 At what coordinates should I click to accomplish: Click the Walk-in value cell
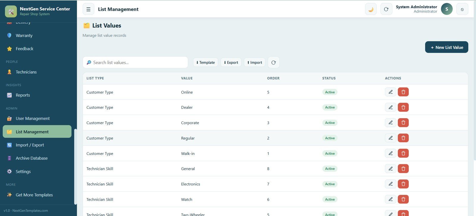[x=188, y=154]
